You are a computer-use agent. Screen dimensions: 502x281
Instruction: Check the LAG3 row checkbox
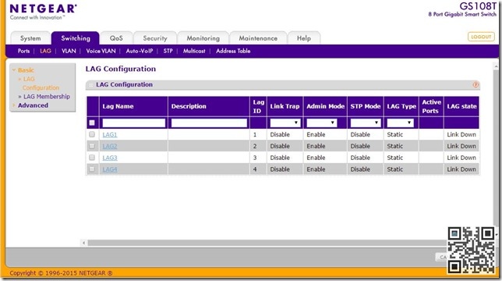tap(92, 158)
